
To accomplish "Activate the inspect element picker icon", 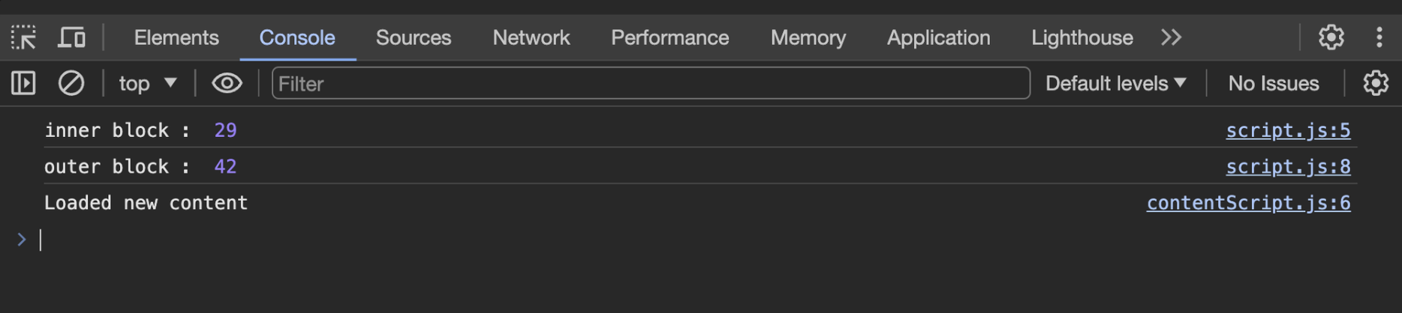I will [x=23, y=37].
